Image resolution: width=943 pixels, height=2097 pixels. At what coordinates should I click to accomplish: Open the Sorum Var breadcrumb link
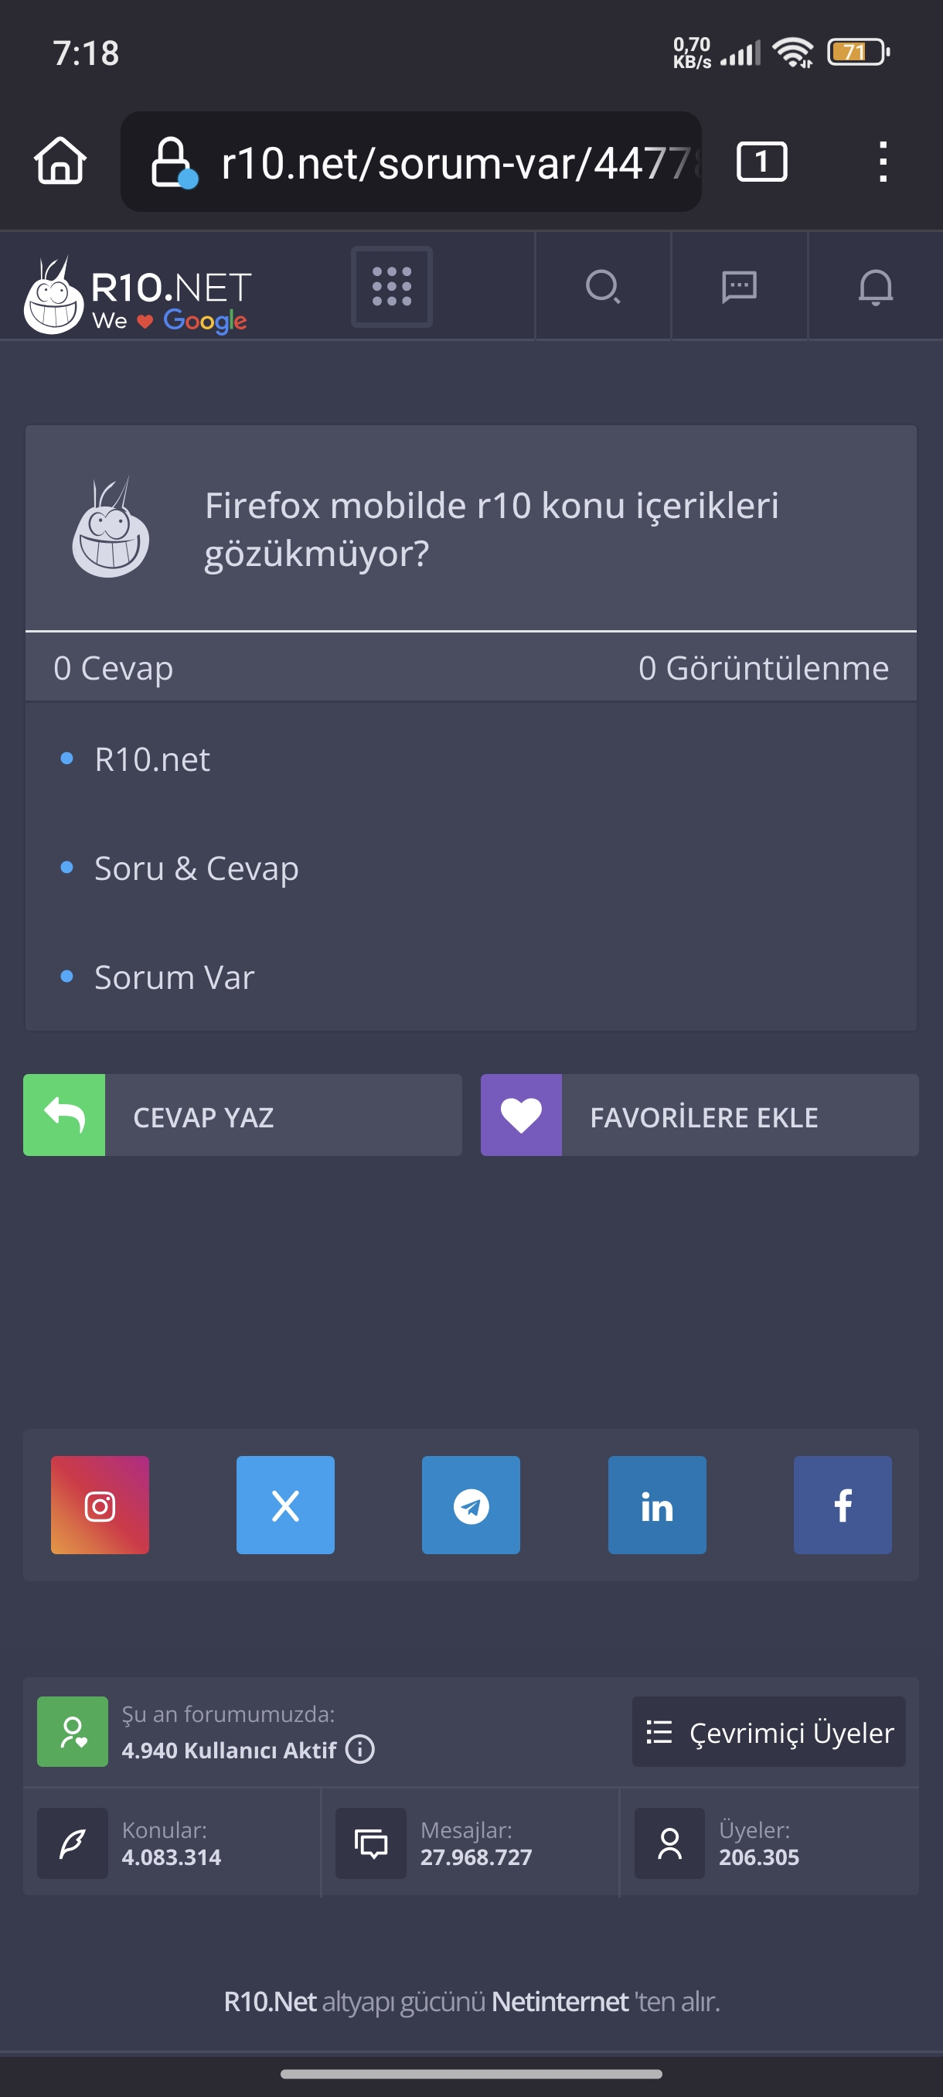[174, 977]
